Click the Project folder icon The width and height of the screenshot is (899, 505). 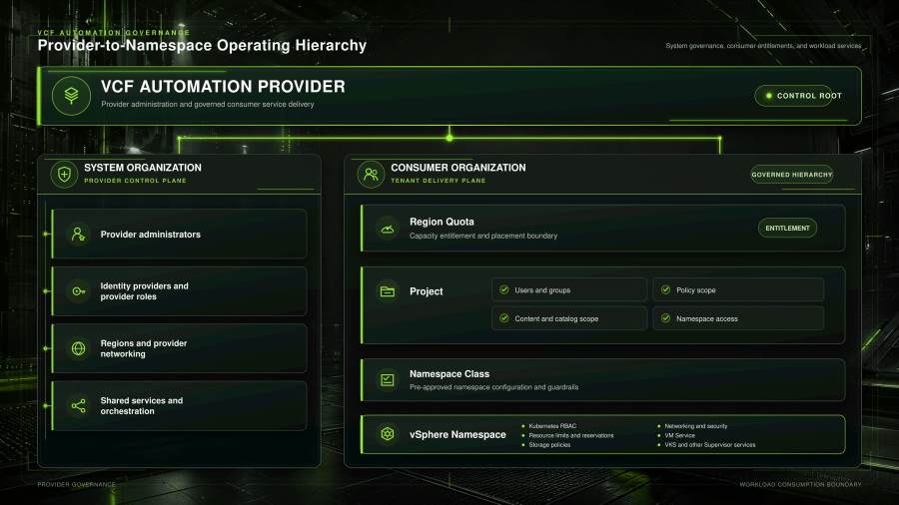click(x=387, y=291)
